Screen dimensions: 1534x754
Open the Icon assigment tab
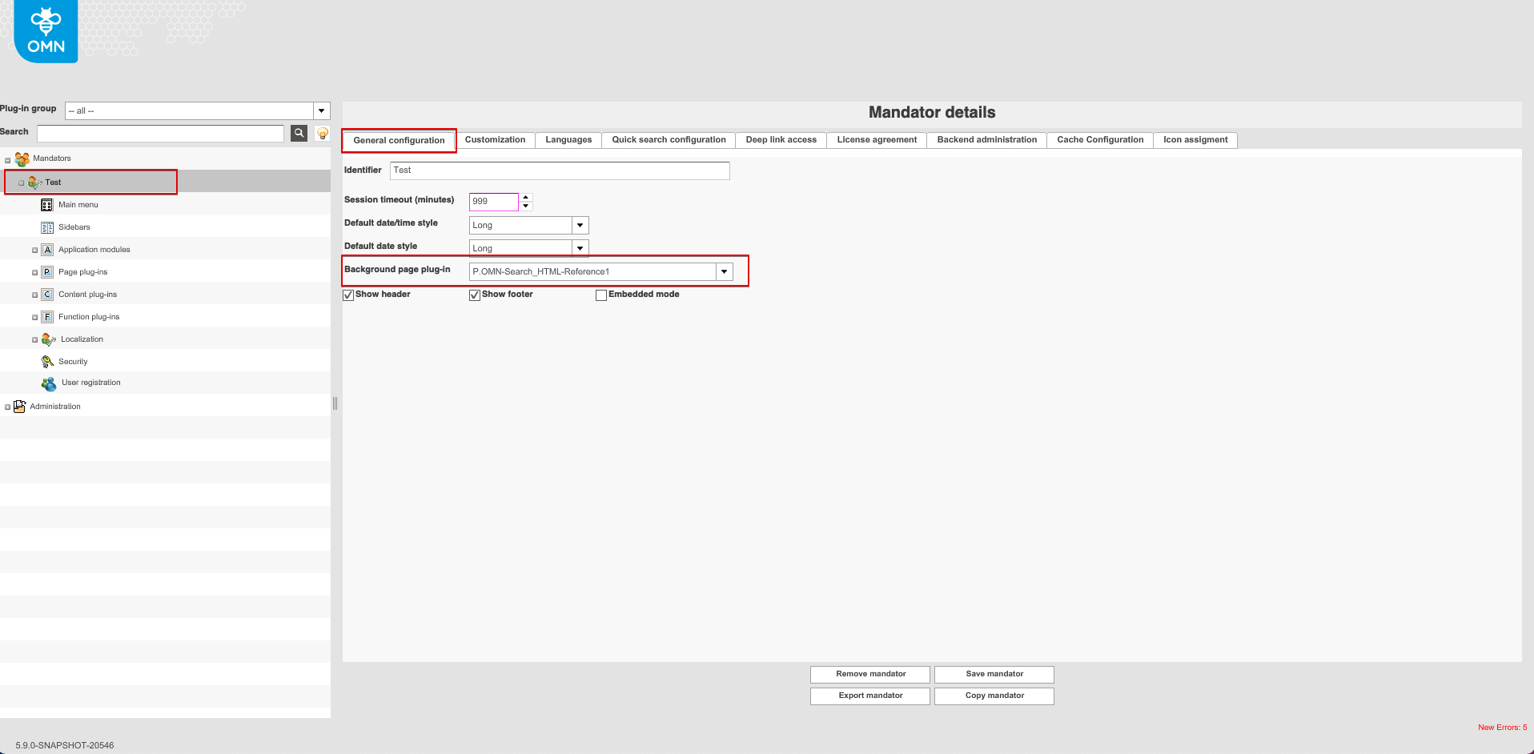pos(1195,140)
